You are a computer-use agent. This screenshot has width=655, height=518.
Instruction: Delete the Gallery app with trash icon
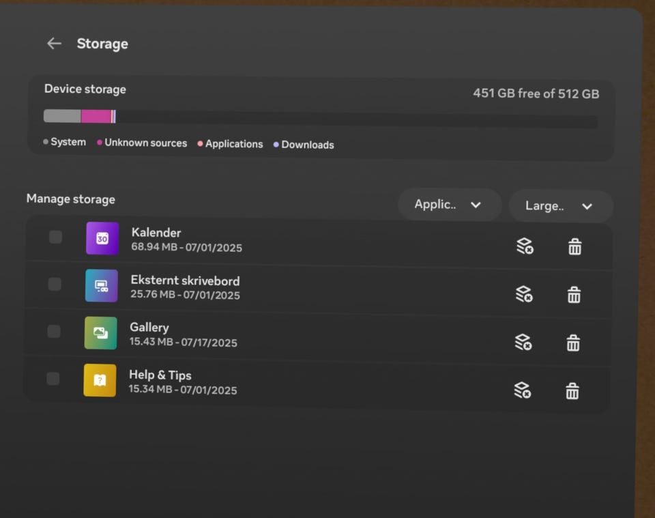point(573,343)
